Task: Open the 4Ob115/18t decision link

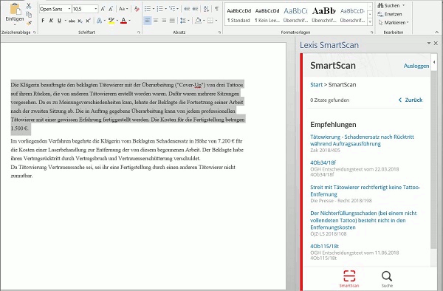Action: pyautogui.click(x=324, y=246)
